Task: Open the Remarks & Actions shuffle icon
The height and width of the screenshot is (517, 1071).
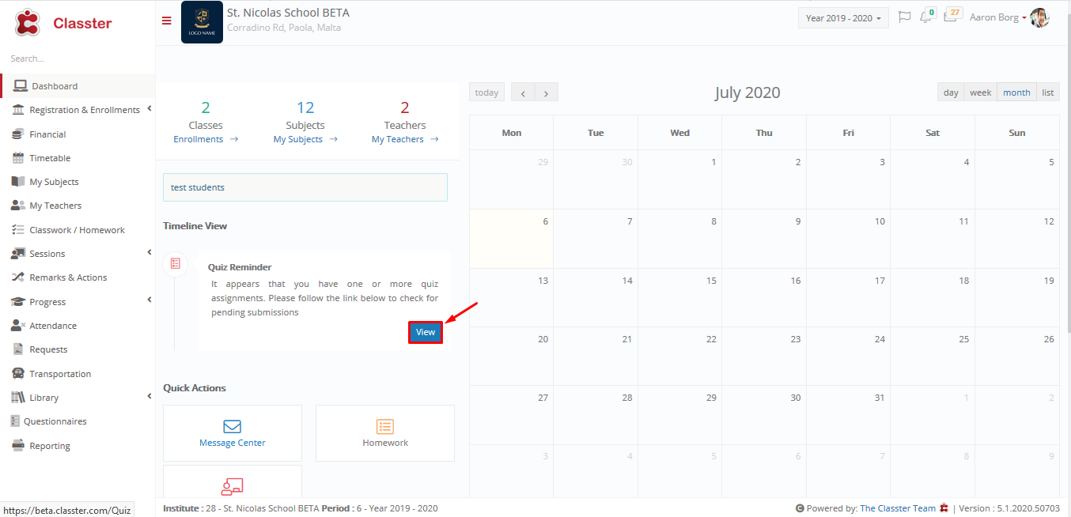Action: click(x=18, y=277)
